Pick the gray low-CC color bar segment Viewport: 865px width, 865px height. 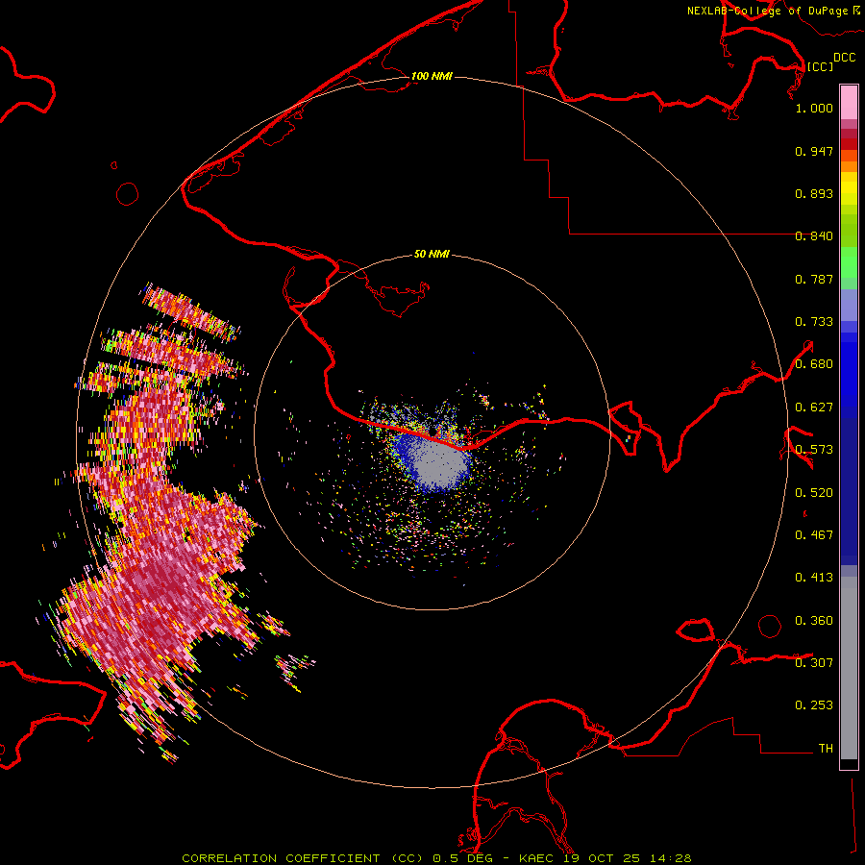pos(849,668)
